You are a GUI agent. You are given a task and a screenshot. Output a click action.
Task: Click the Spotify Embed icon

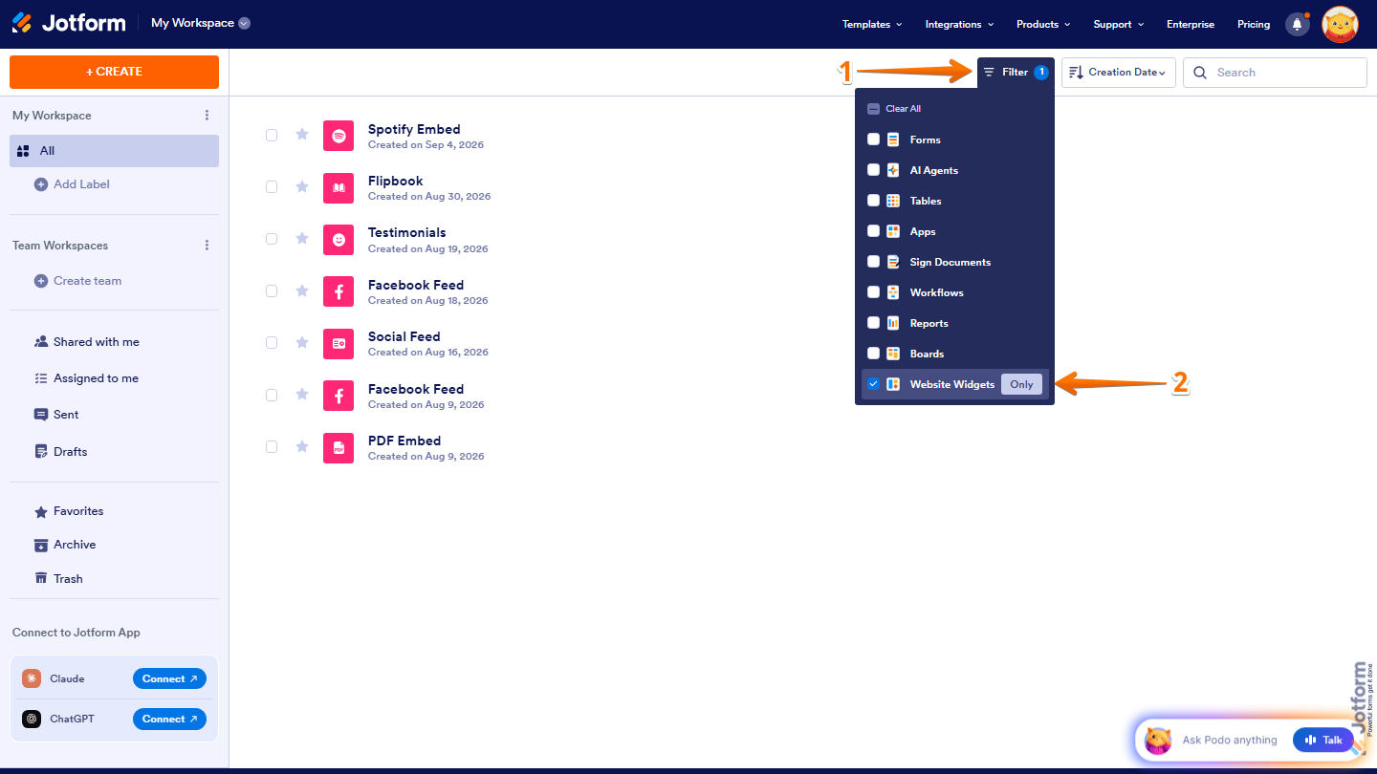[x=339, y=136]
